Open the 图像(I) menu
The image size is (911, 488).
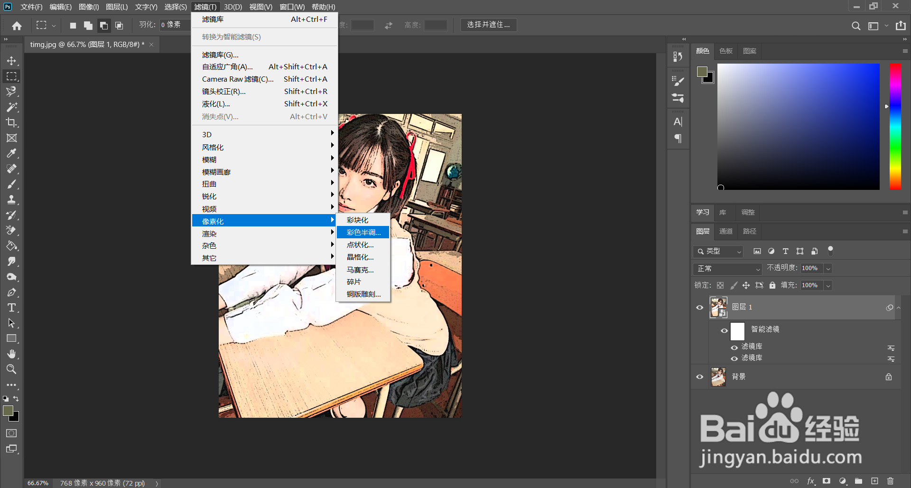[x=89, y=7]
